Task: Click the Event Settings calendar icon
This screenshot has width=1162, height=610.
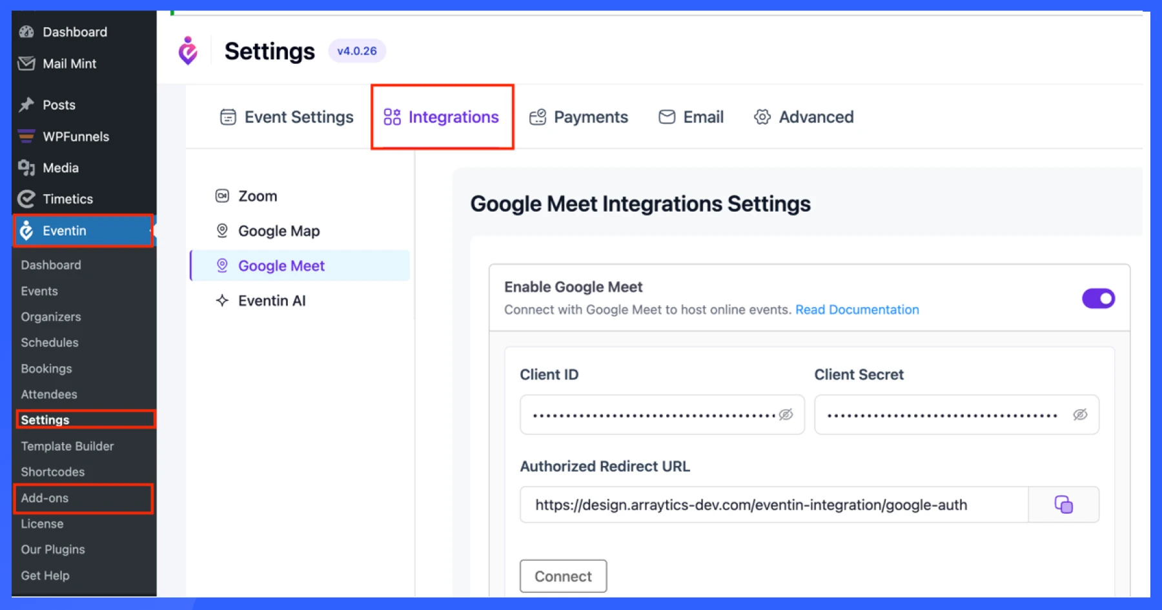Action: tap(228, 117)
